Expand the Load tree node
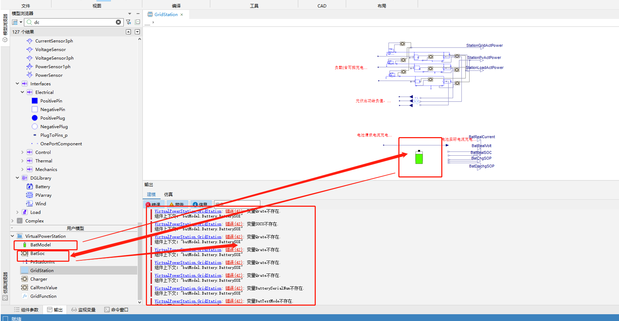619x321 pixels. [x=17, y=212]
